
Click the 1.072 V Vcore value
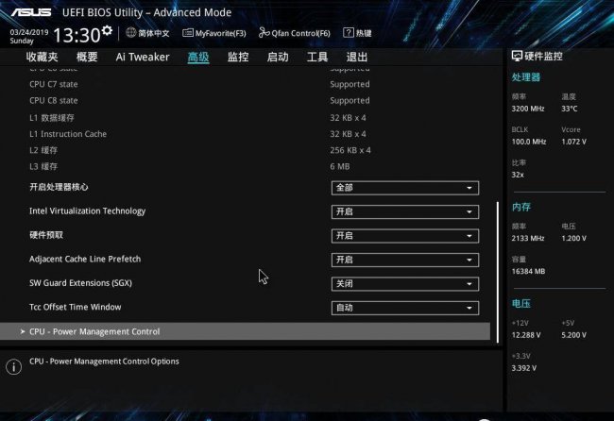pos(573,142)
